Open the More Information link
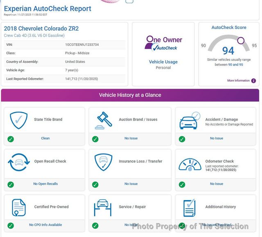The image size is (262, 237). 238,80
